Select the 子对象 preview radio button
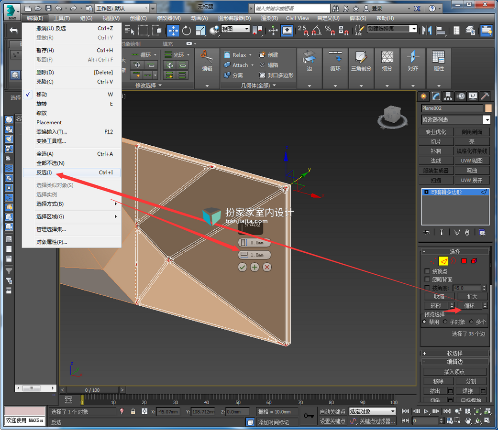Screen dimensions: 498x430 pyautogui.click(x=445, y=322)
